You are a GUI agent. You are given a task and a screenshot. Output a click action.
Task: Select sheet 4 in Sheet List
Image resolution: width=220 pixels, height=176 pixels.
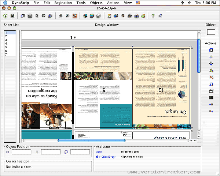pyautogui.click(x=10, y=44)
